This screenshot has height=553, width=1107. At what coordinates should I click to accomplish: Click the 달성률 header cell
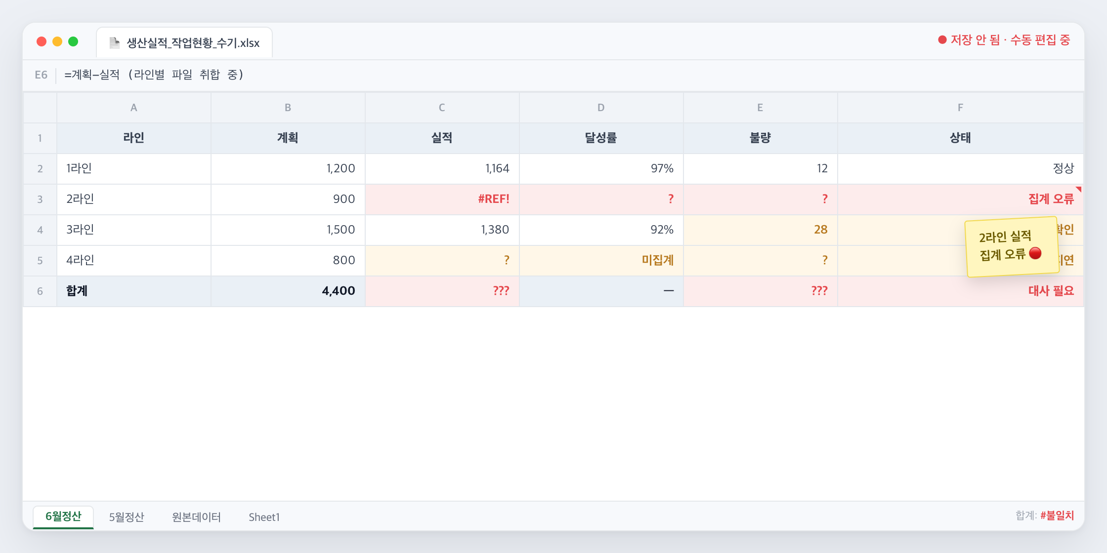(601, 138)
